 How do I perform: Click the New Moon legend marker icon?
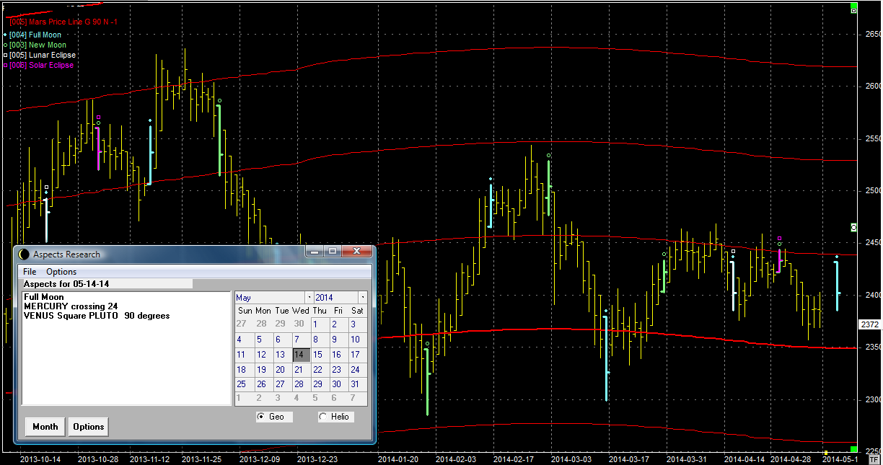pos(5,45)
